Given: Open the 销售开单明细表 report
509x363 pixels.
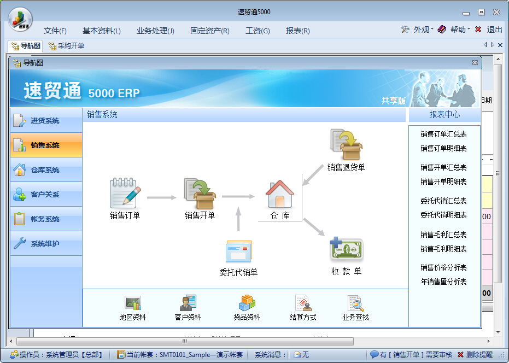Looking at the screenshot, I should (443, 181).
